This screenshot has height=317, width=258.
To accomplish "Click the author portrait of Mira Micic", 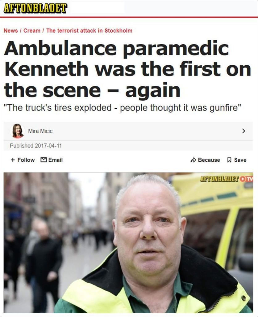I will pyautogui.click(x=18, y=131).
